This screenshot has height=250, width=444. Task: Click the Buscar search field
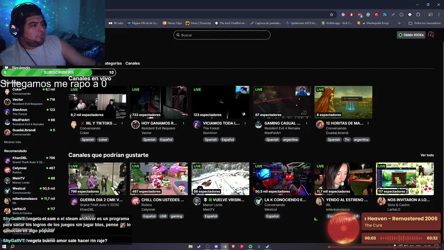click(222, 35)
